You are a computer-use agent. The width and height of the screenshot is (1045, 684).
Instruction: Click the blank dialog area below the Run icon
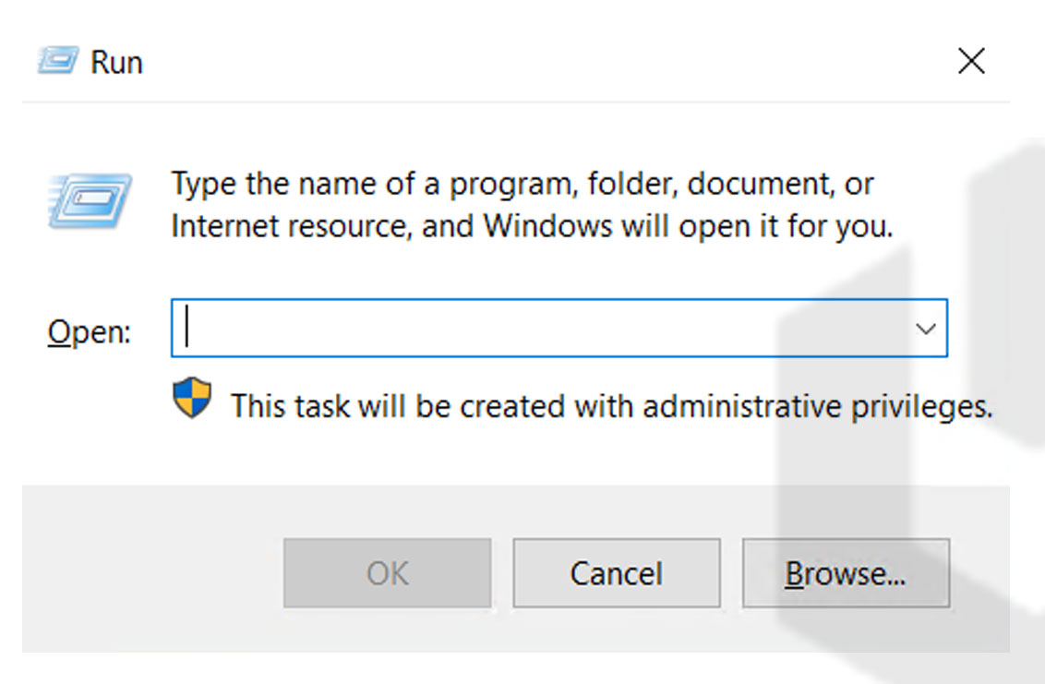coord(89,277)
